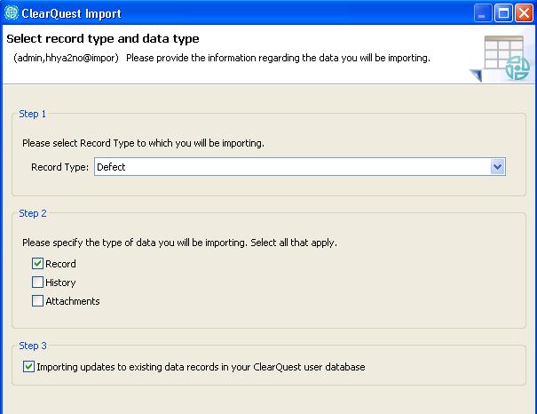Open the Record Type dropdown arrow

pyautogui.click(x=497, y=167)
